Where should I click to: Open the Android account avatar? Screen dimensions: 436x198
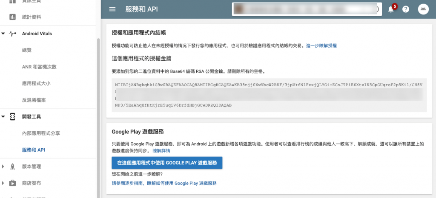click(423, 9)
